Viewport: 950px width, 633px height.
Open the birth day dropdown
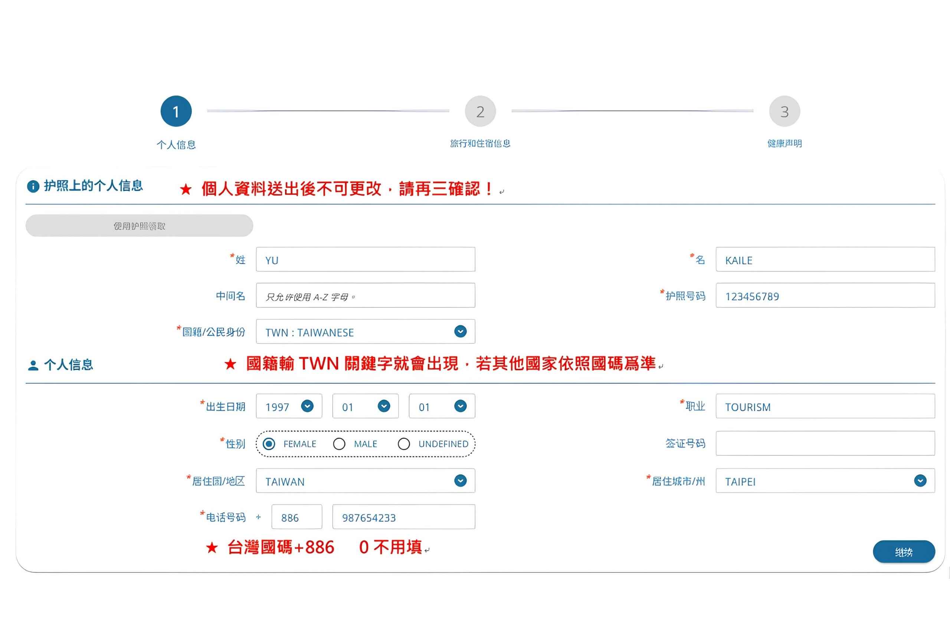pyautogui.click(x=442, y=406)
